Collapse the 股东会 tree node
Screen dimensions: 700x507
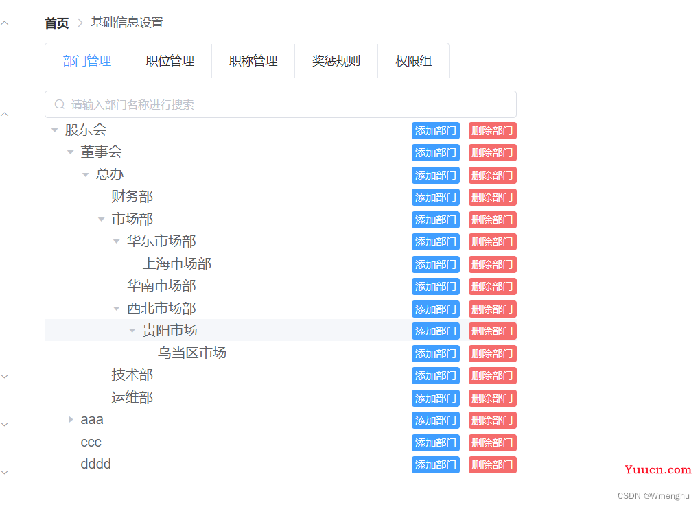tap(54, 130)
